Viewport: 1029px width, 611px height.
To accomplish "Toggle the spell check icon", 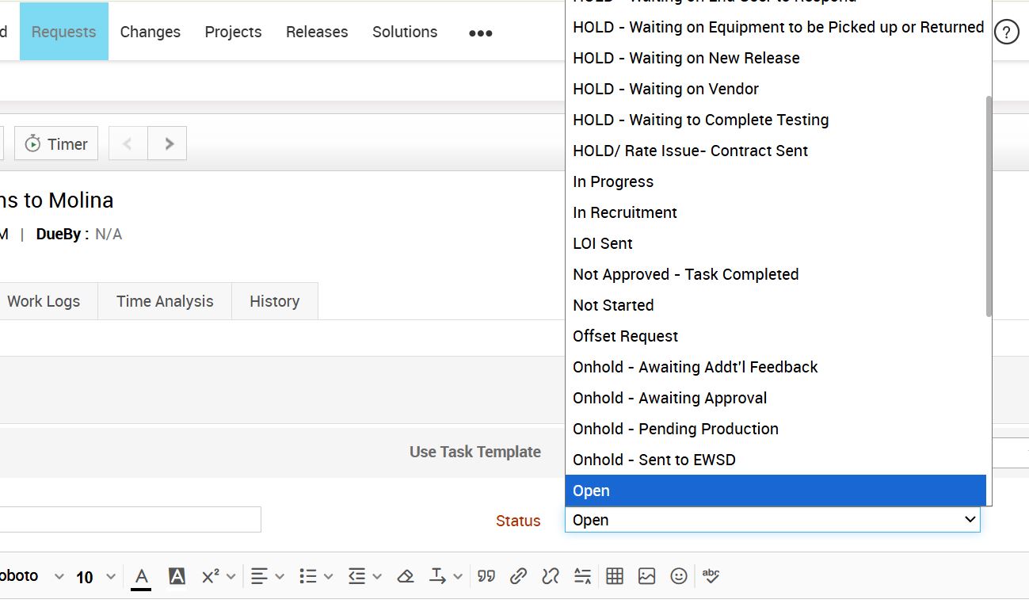I will (x=711, y=577).
